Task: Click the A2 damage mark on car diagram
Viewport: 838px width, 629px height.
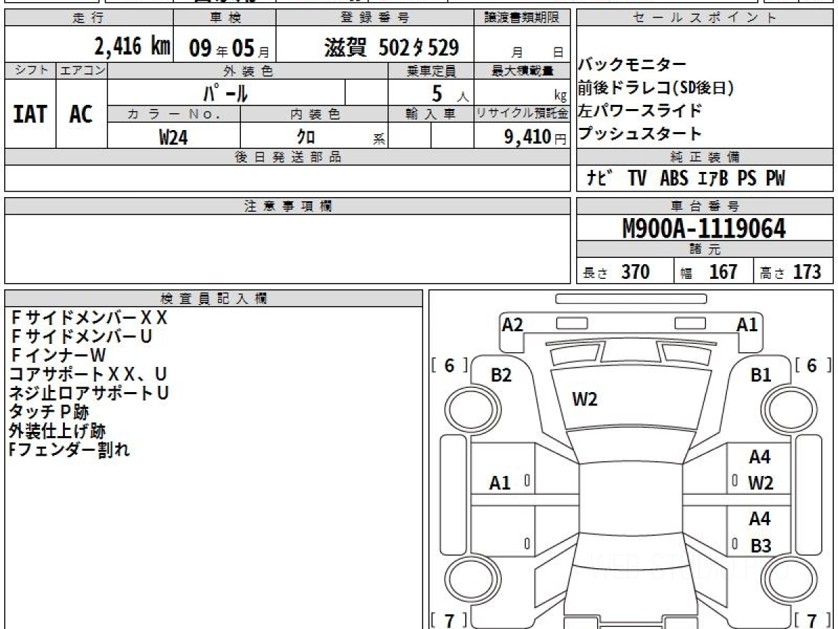Action: 513,324
